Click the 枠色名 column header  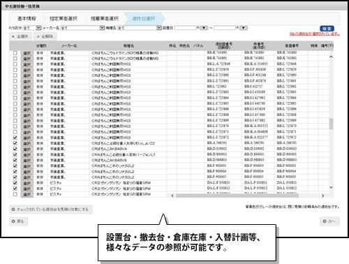(x=184, y=46)
